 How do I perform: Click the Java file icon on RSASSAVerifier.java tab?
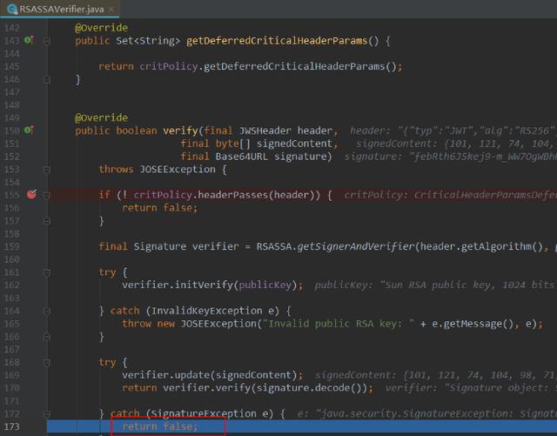pyautogui.click(x=10, y=8)
